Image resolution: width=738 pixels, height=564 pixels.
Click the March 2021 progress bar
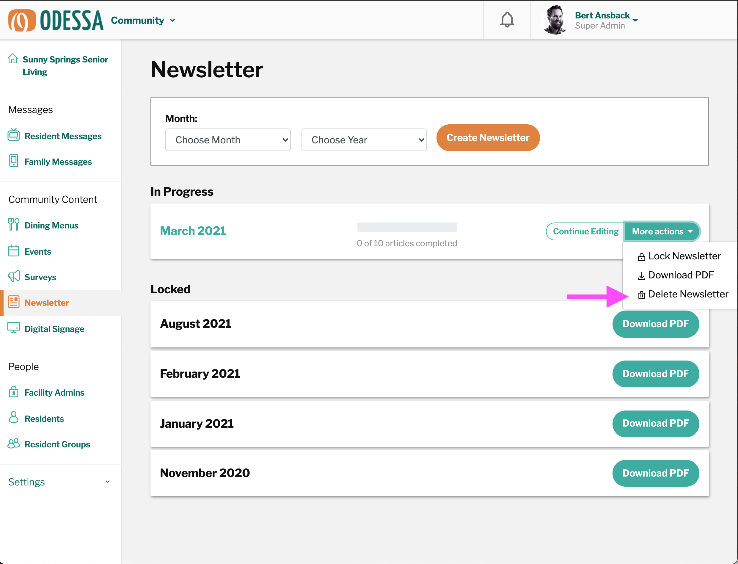pos(407,227)
